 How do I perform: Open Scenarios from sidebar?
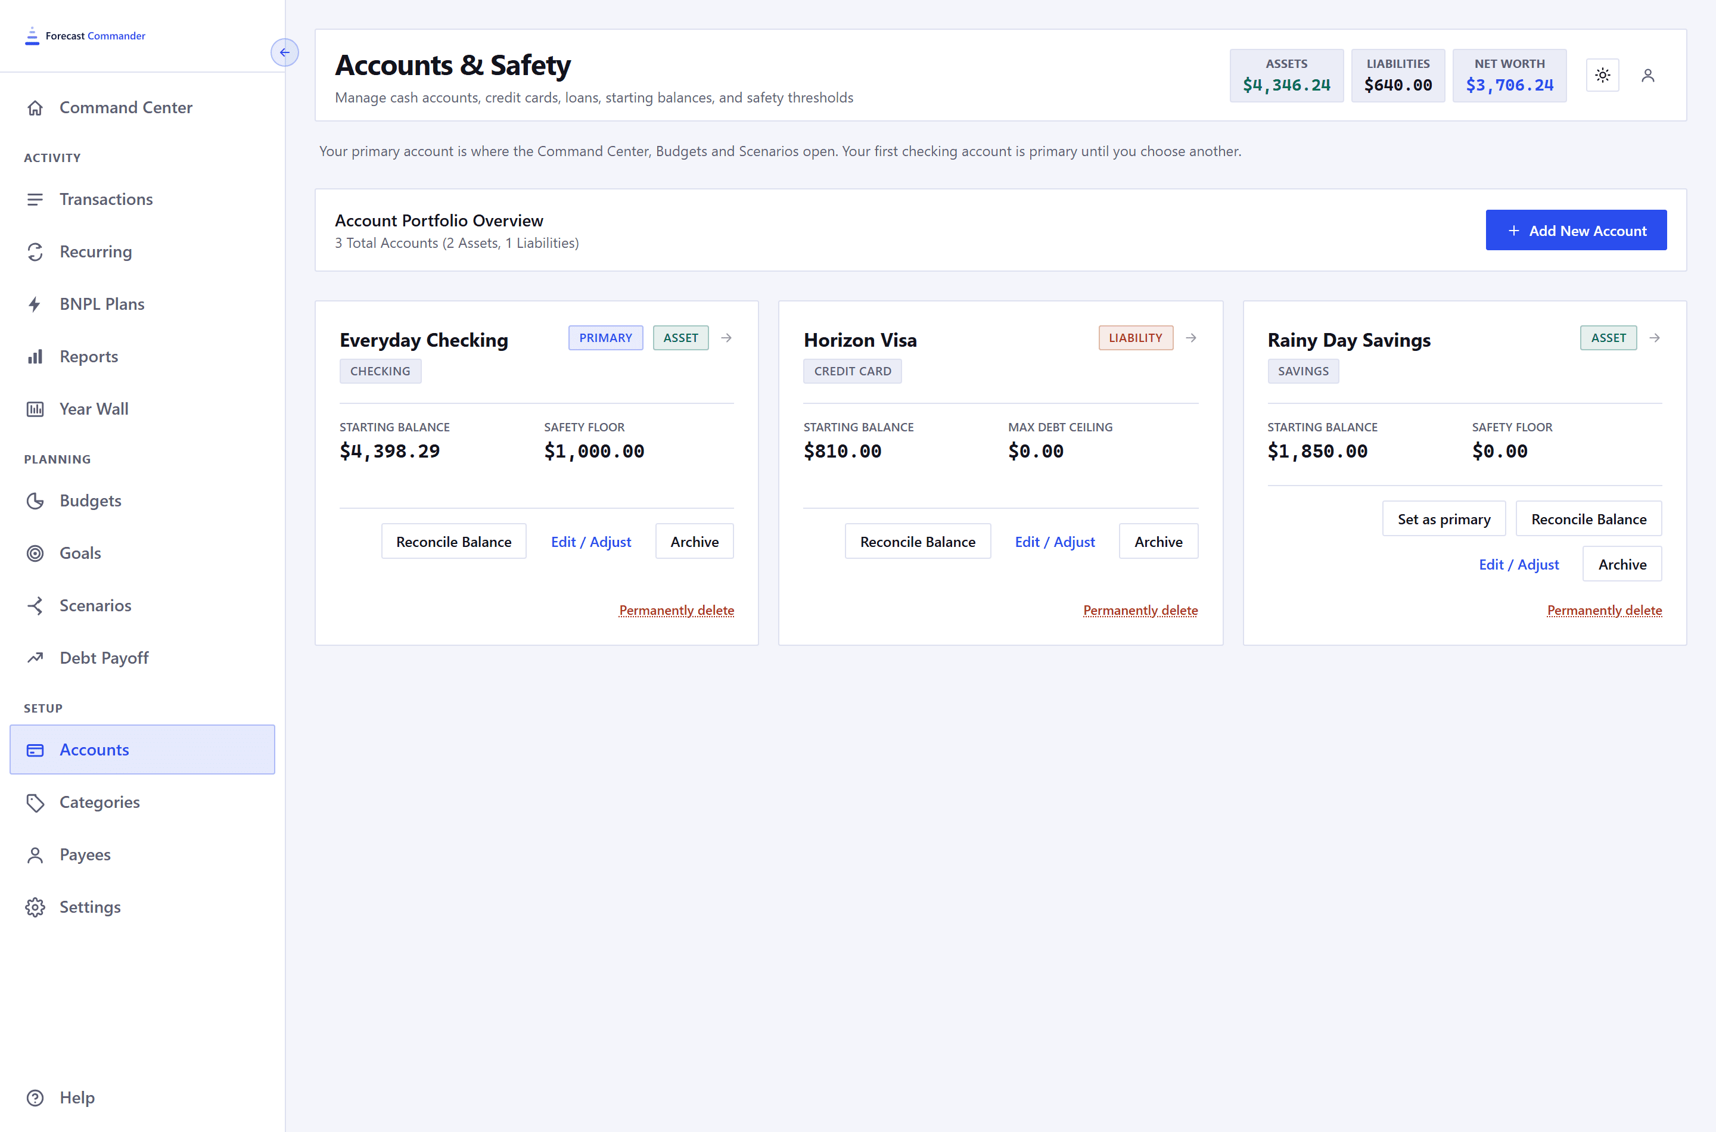point(142,606)
